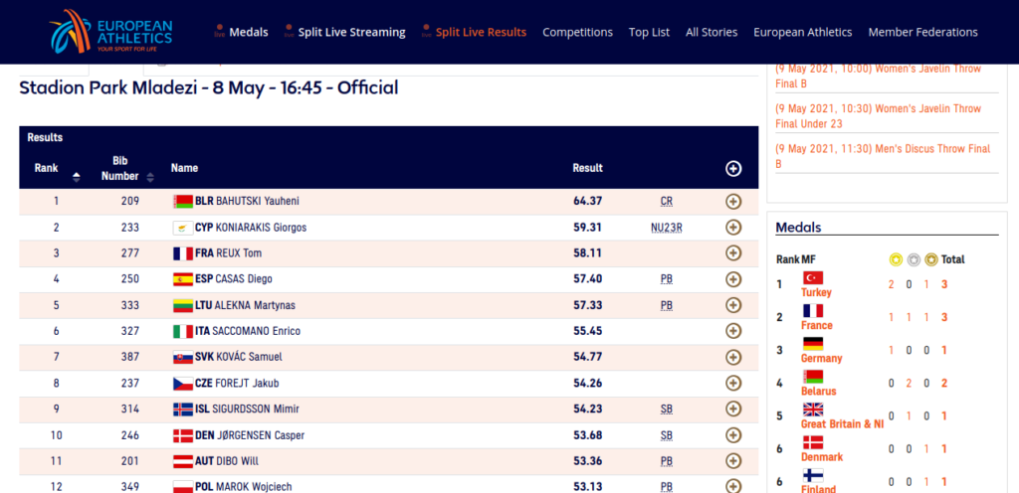Click the Slovak flag beside KOVÁC
The image size is (1019, 493).
183,358
